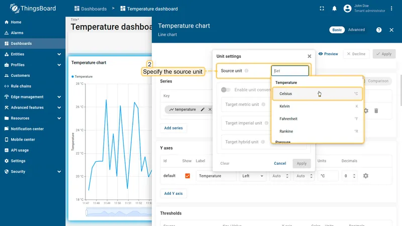Screen dimensions: 402x226
Task: Edit the temperature key pencil icon
Action: point(203,109)
